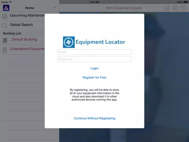Open help with the question mark icon
Image resolution: width=189 pixels, height=142 pixels.
[x=183, y=8]
